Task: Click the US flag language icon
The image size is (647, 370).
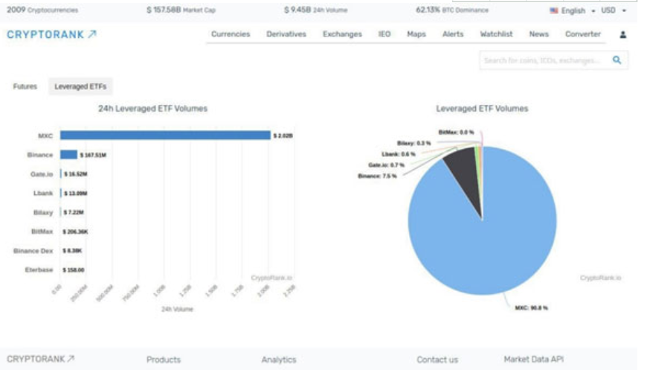Action: [x=554, y=10]
